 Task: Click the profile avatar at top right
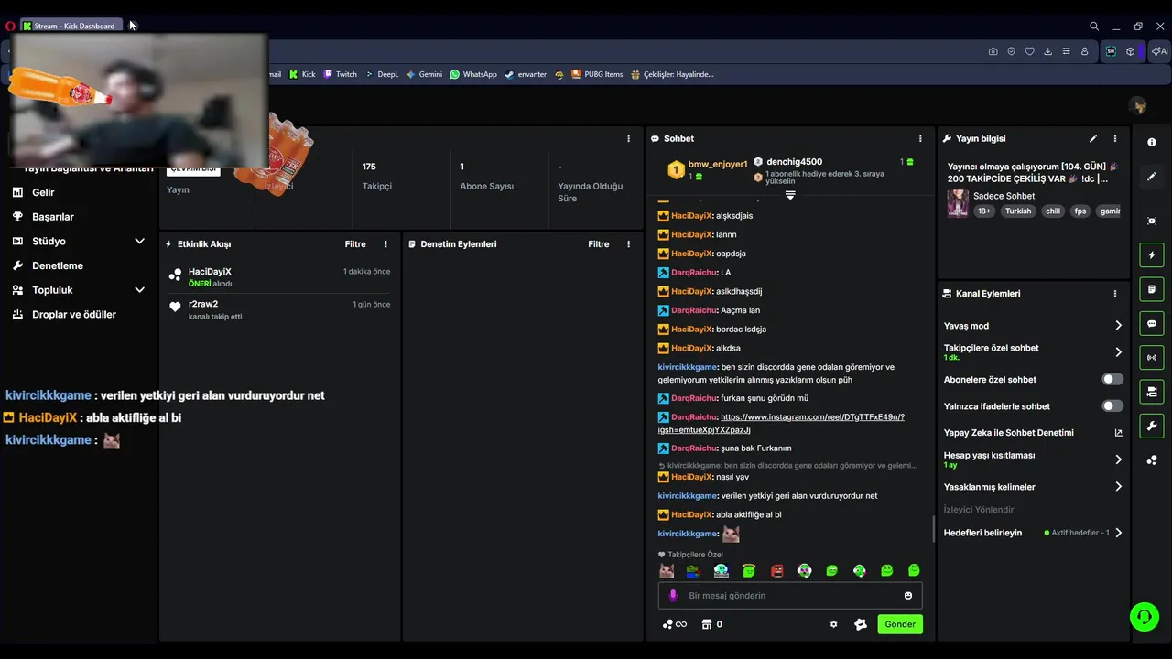(x=1139, y=107)
